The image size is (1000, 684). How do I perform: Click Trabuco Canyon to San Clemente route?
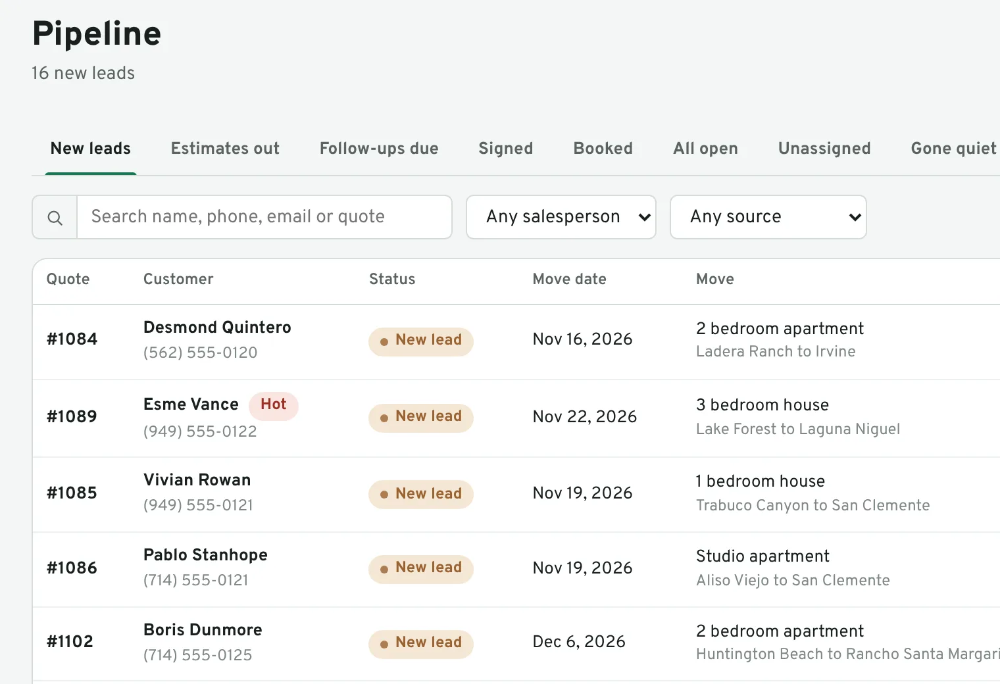pos(813,505)
